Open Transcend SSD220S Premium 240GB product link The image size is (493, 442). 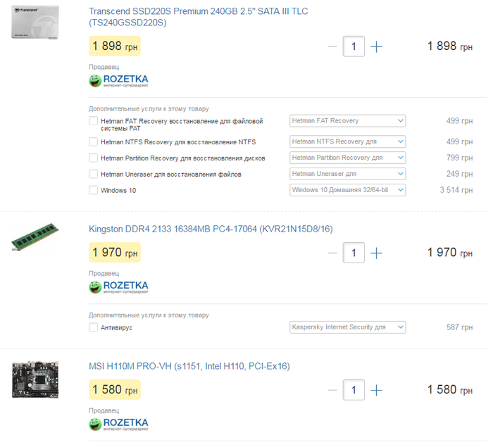click(198, 17)
